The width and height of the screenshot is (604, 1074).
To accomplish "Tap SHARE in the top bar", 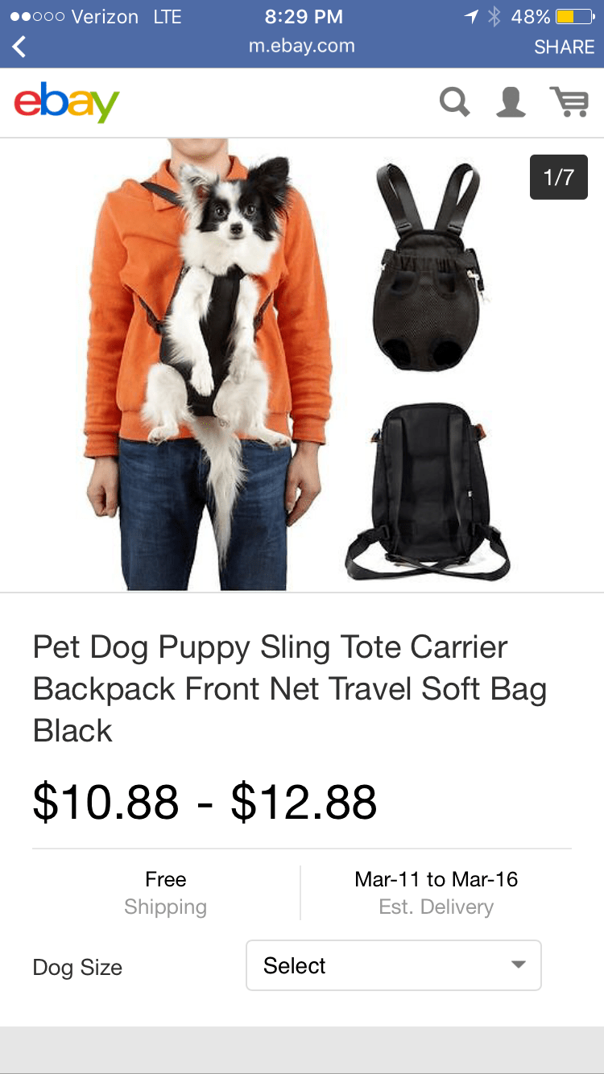I will coord(564,47).
